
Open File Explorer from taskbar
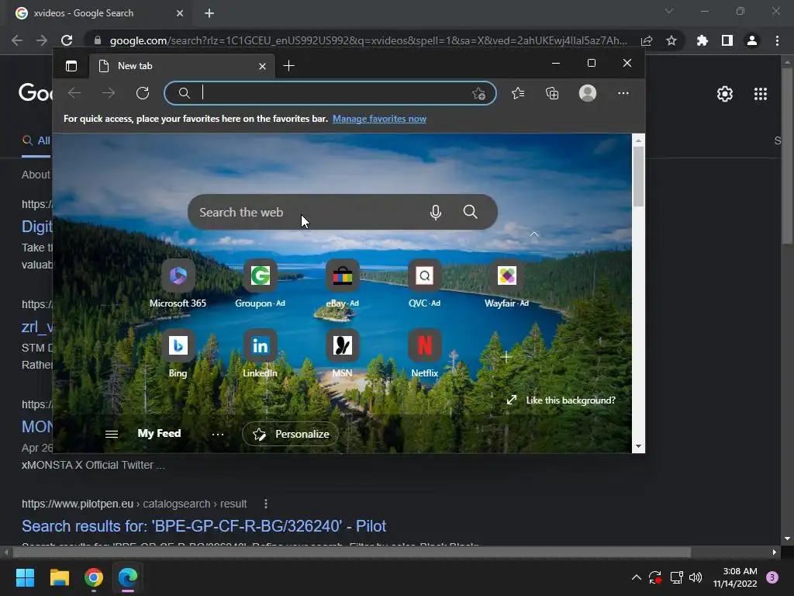point(59,577)
